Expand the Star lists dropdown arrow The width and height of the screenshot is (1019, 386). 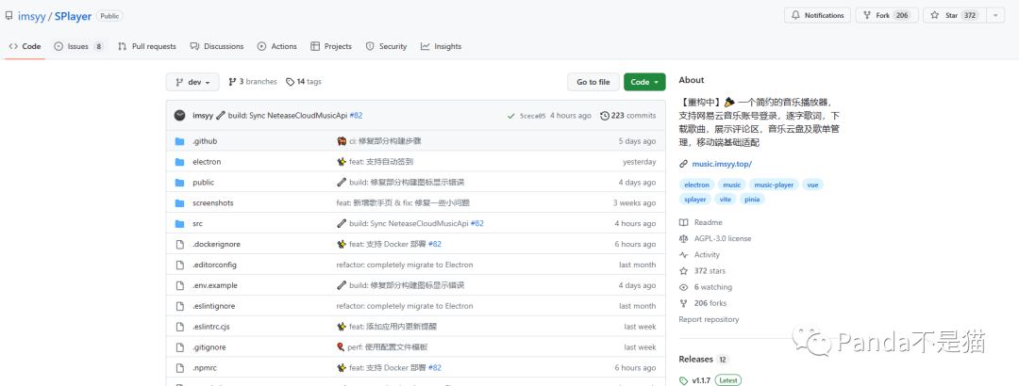(995, 16)
